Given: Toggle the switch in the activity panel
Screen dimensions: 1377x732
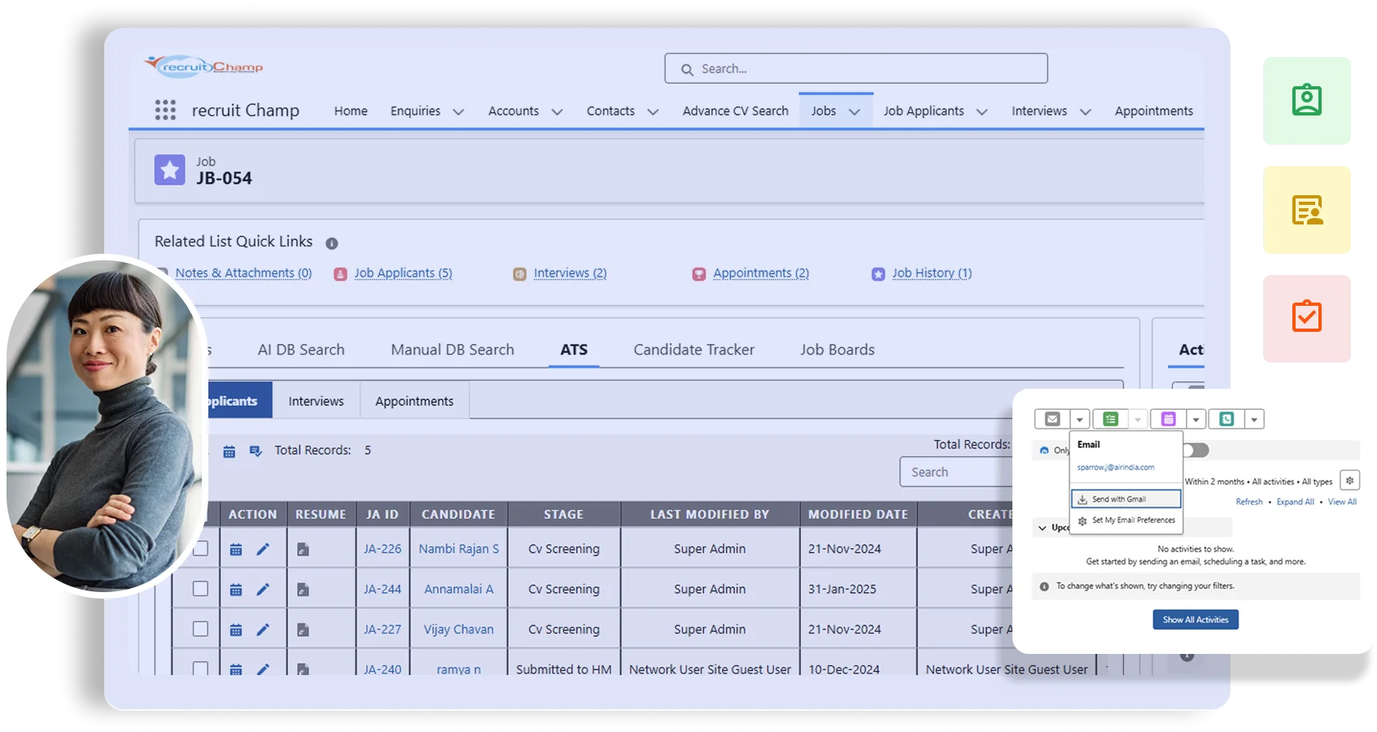Looking at the screenshot, I should tap(1196, 451).
